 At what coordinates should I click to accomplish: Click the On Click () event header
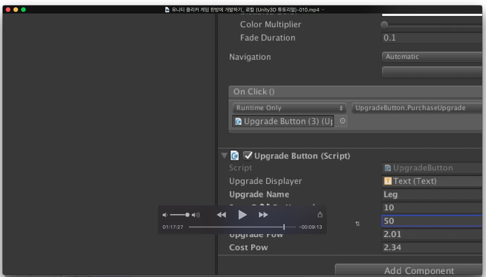pyautogui.click(x=355, y=92)
